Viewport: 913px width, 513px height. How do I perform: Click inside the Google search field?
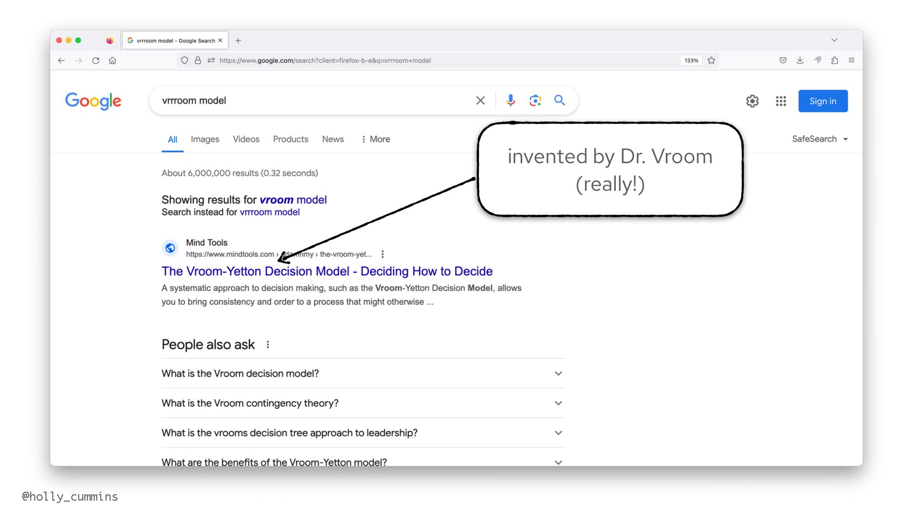(314, 100)
